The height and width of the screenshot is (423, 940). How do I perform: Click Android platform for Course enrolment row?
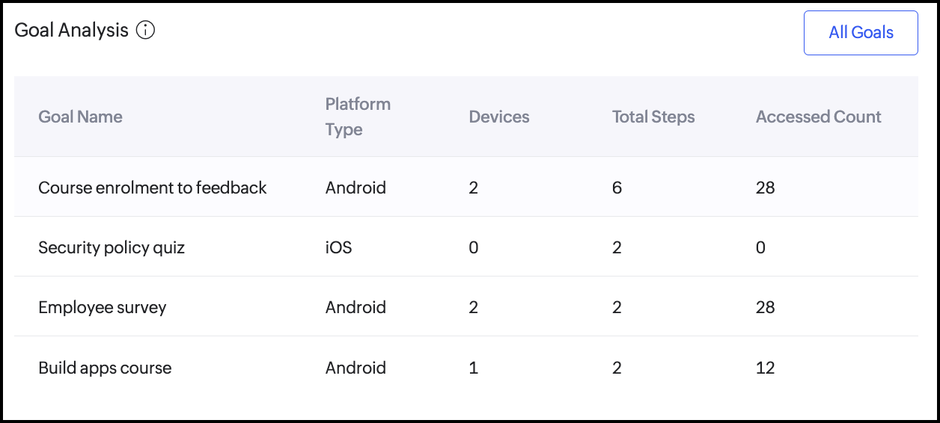(355, 188)
